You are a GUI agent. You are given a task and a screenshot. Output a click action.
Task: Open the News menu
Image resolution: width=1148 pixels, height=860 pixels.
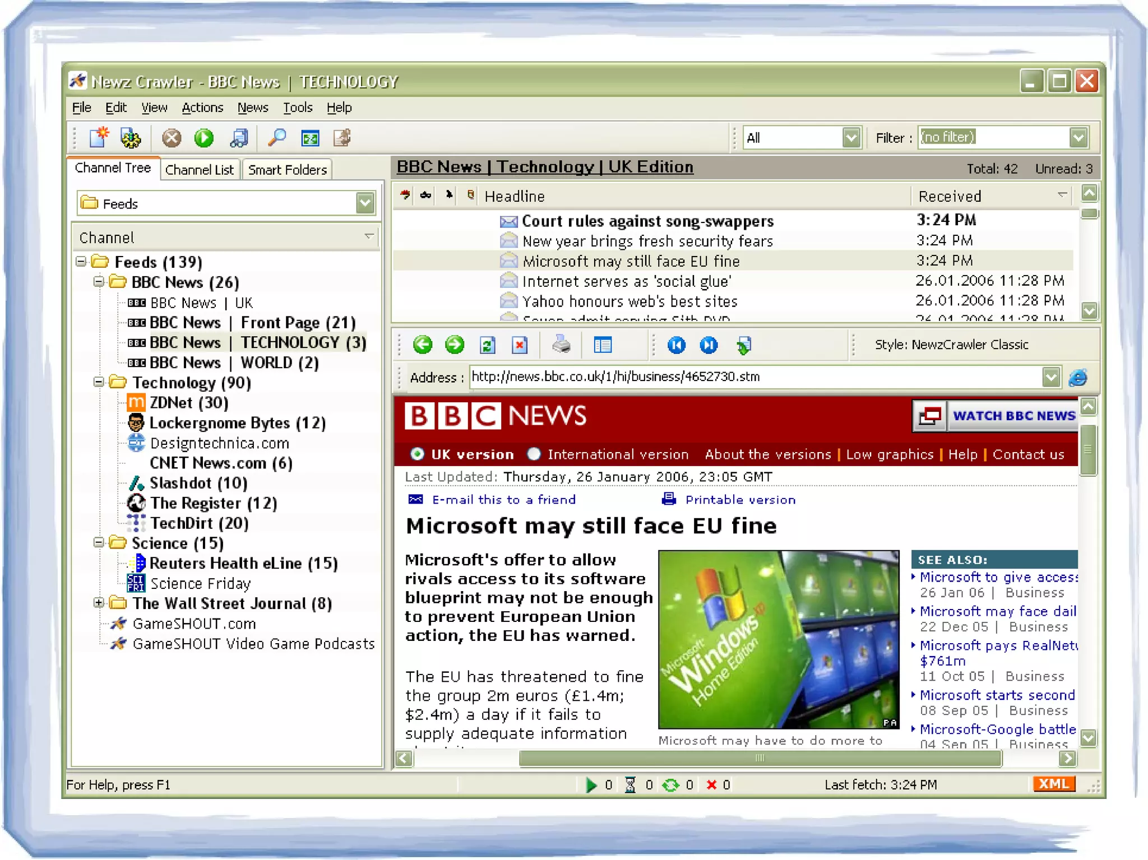253,108
